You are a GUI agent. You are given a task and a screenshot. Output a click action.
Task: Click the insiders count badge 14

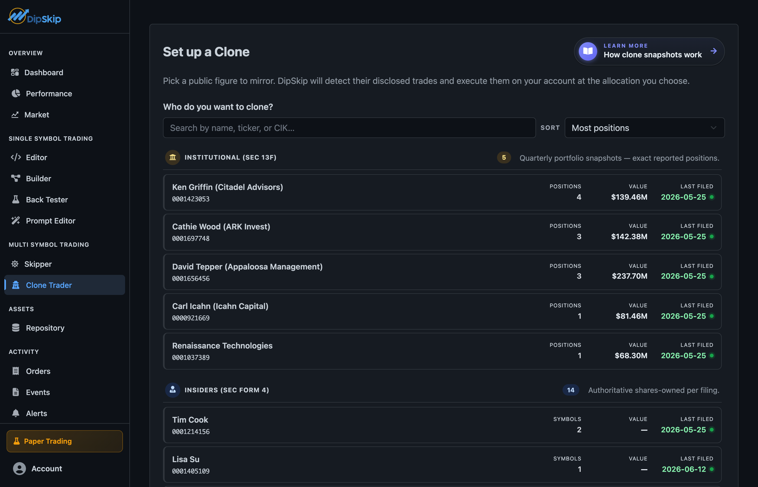click(570, 390)
